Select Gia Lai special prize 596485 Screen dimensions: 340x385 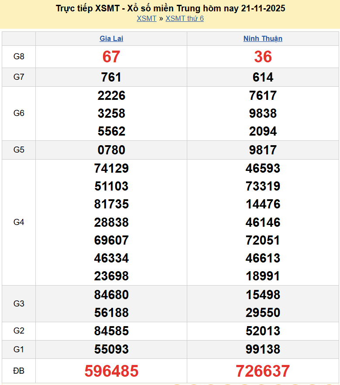(111, 371)
